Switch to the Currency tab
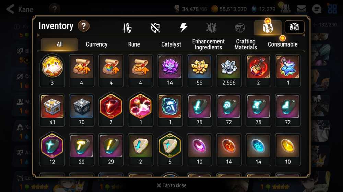 point(96,44)
